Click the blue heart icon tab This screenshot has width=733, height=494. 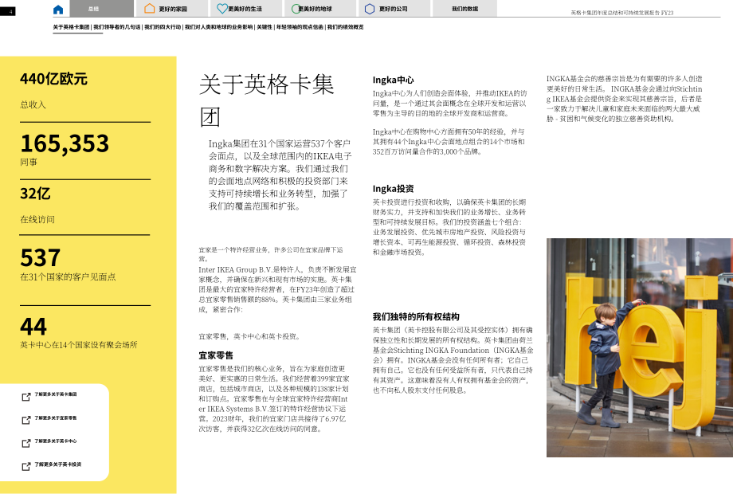[222, 9]
